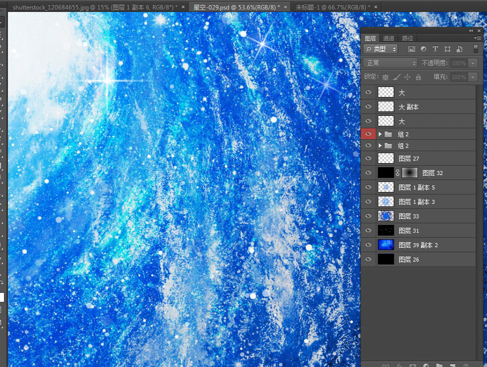The height and width of the screenshot is (367, 487).
Task: Expand the 组 2 group directly above 图层 27
Action: [380, 145]
